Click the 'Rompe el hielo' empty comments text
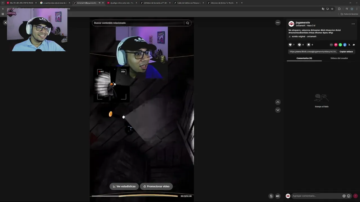The height and width of the screenshot is (202, 360). point(322,107)
